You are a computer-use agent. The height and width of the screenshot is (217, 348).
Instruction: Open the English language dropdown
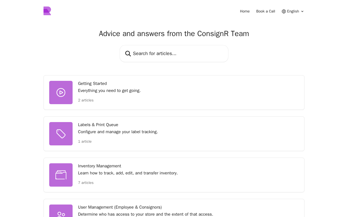pyautogui.click(x=293, y=11)
